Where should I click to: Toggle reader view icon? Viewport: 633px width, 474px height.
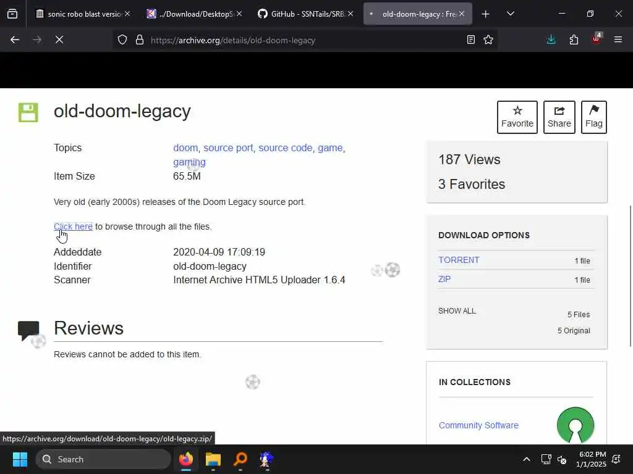(x=470, y=39)
